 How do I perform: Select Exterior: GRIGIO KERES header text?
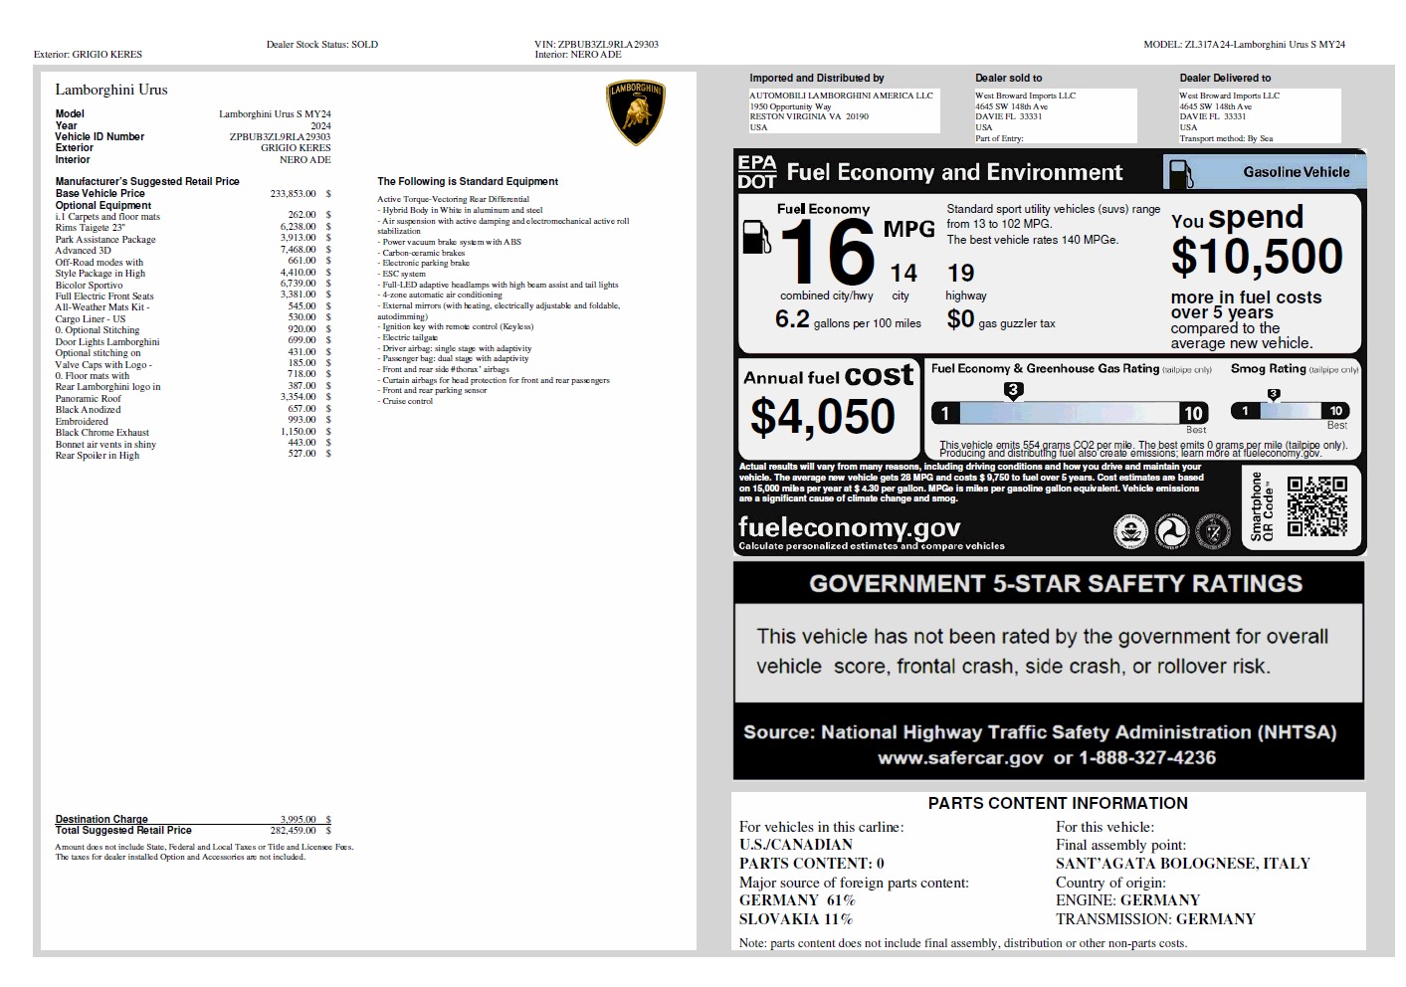88,54
